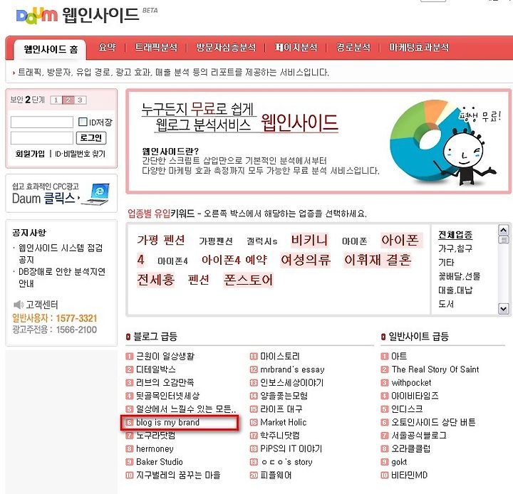This screenshot has height=494, width=513.
Task: Open the 방문자심층분석 menu
Action: click(x=226, y=47)
